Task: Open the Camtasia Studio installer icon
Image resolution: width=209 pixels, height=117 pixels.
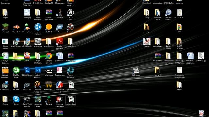Action: (x=5, y=85)
